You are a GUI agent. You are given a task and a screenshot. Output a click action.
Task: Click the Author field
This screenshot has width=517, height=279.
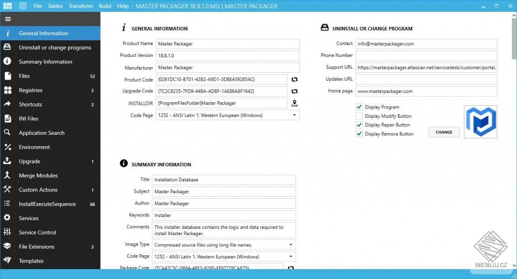224,203
